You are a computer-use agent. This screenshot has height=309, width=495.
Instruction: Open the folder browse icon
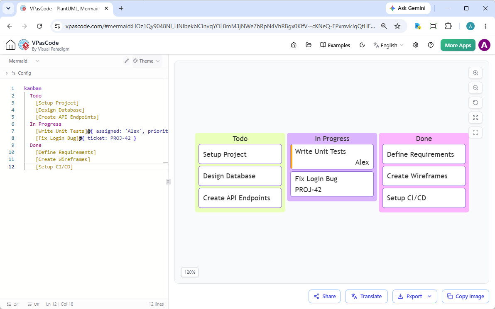click(309, 45)
